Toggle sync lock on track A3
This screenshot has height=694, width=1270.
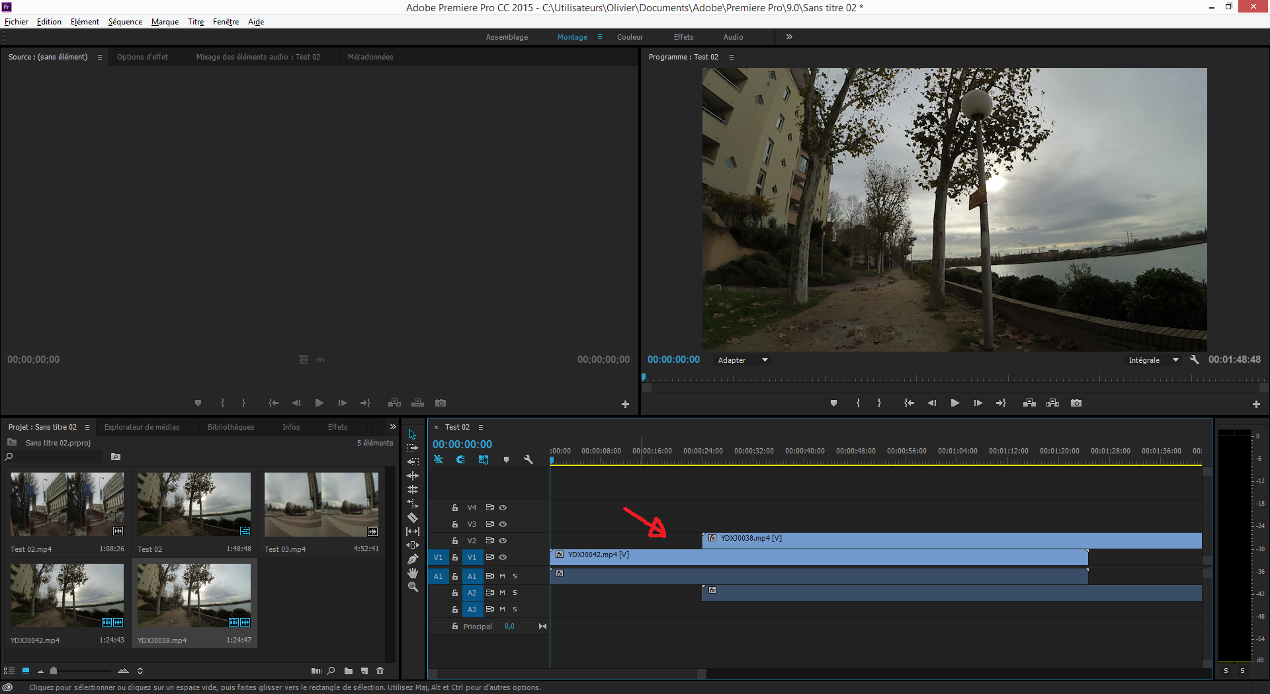point(490,609)
